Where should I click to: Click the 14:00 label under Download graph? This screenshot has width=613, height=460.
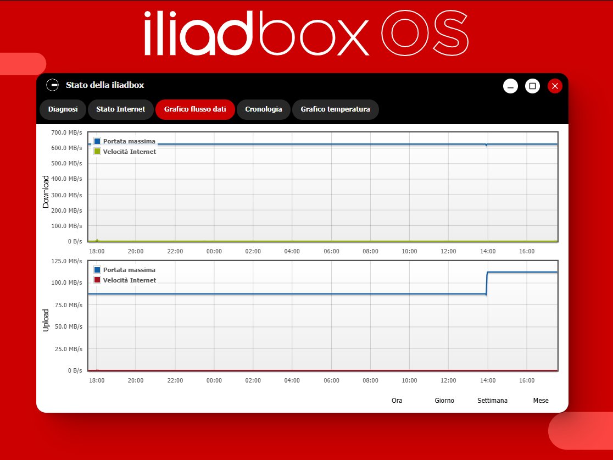coord(488,251)
